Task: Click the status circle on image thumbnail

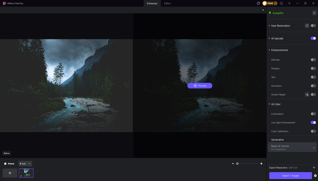Action: (x=21, y=176)
